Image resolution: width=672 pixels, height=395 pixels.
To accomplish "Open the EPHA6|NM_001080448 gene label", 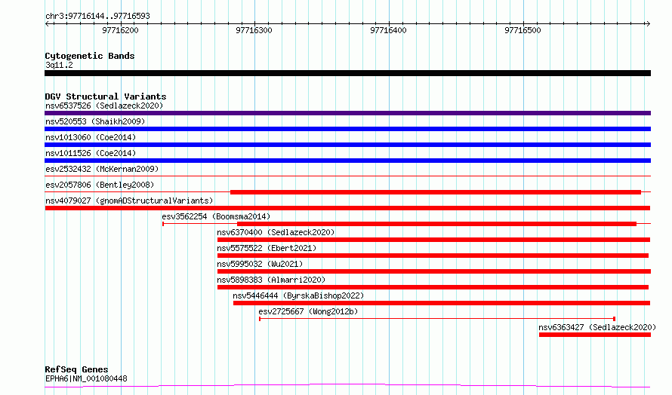I will click(x=86, y=378).
